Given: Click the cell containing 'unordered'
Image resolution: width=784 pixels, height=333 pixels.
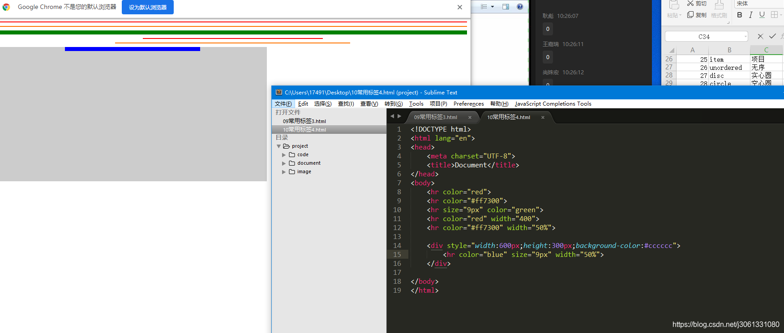Looking at the screenshot, I should (x=729, y=68).
